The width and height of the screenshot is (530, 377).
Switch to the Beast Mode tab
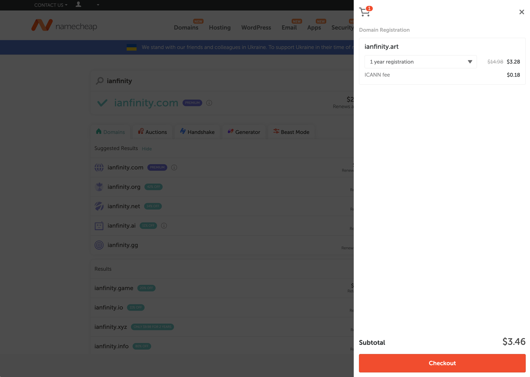291,132
